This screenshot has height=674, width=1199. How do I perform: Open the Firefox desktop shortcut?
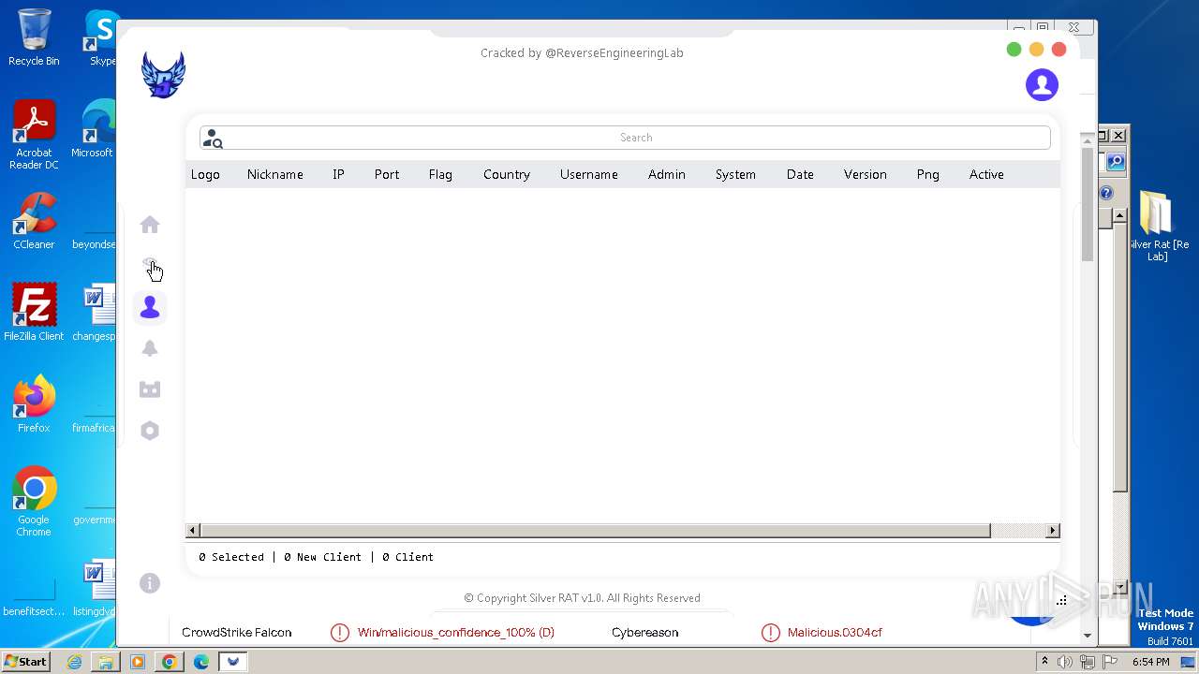34,404
